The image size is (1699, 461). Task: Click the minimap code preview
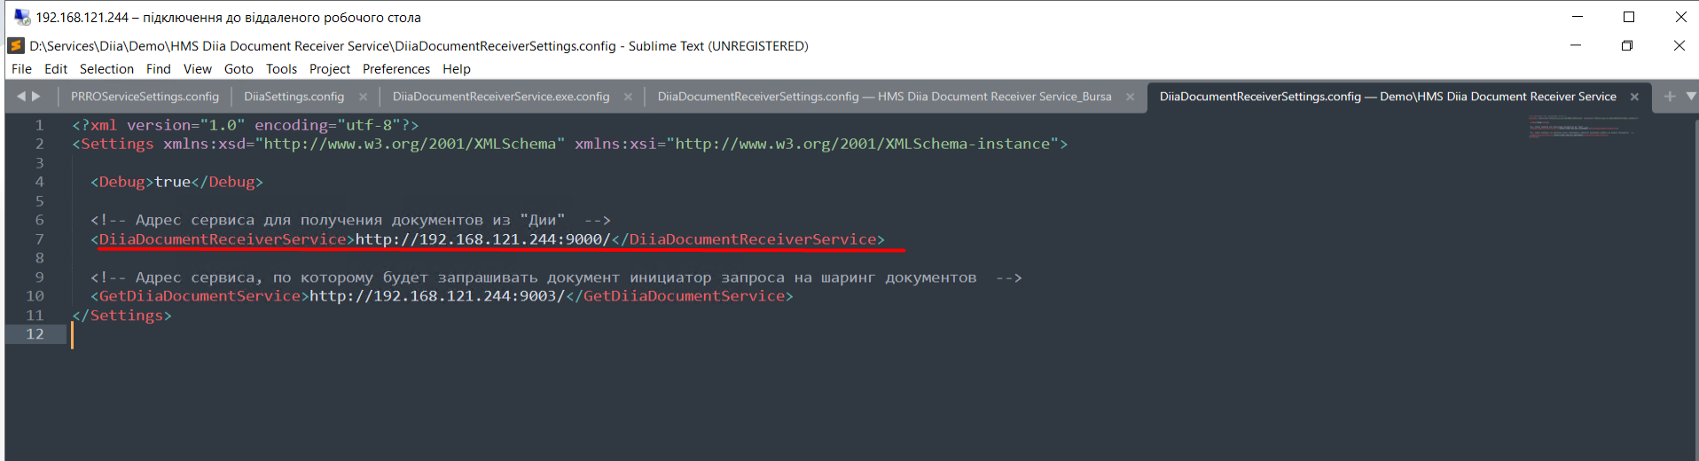(1580, 128)
